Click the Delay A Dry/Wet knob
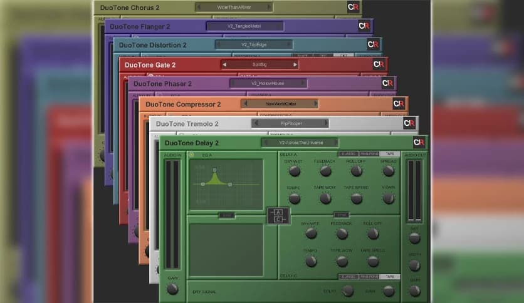This screenshot has height=303, width=524. (295, 171)
